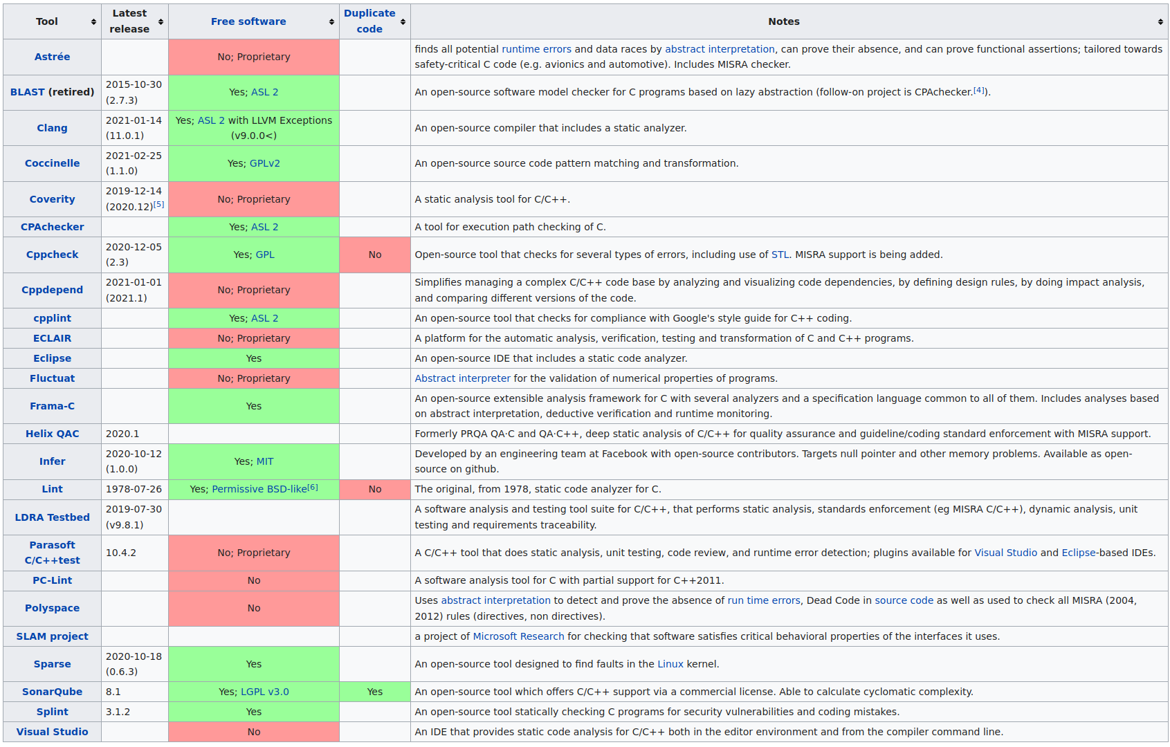Image resolution: width=1170 pixels, height=747 pixels.
Task: Open the Sparse tool link
Action: pos(52,664)
